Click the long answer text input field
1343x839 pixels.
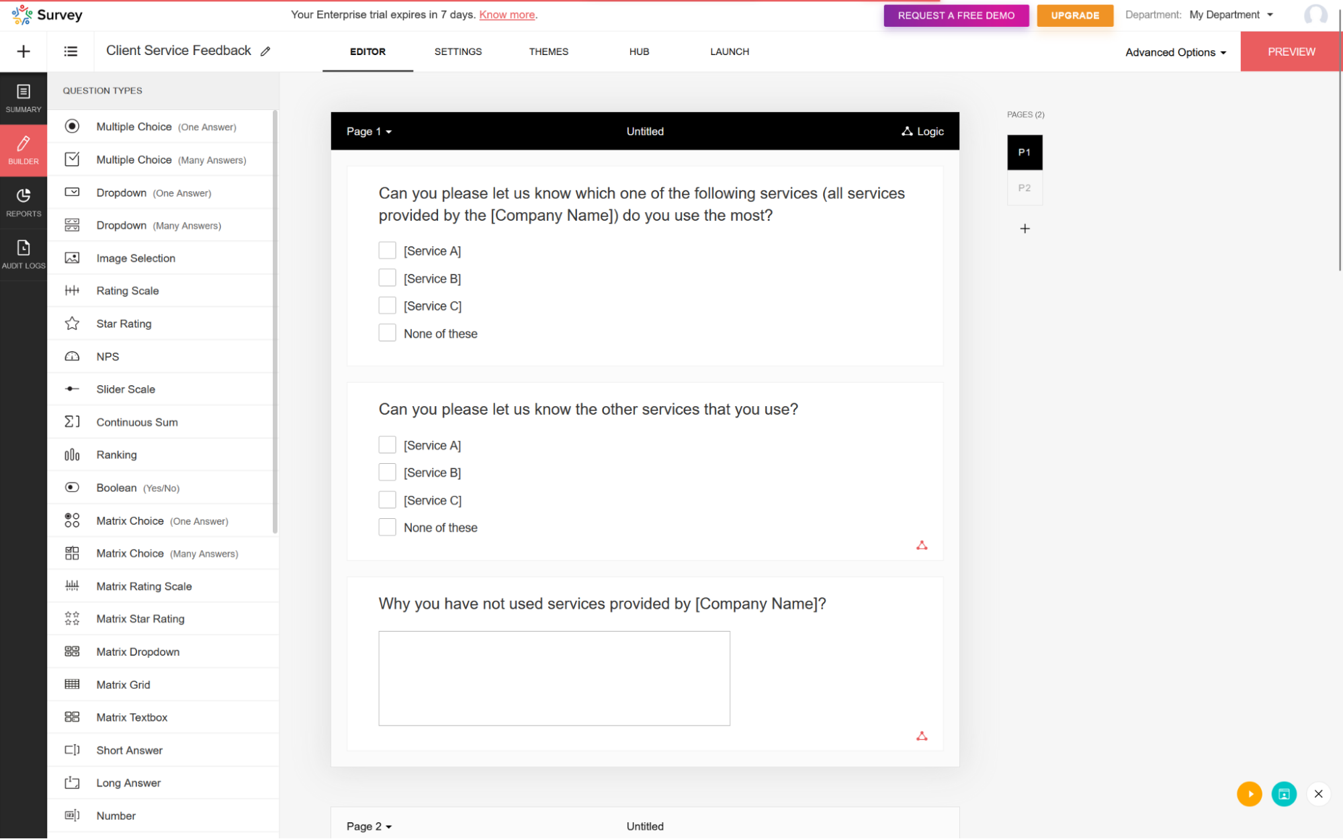point(554,677)
